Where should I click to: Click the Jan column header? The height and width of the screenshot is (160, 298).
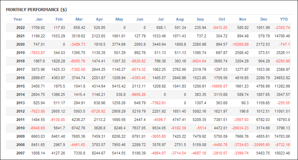[39, 19]
